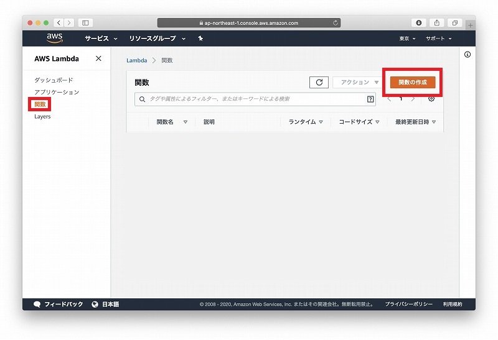
Task: Close the AWS Lambda sidebar
Action: point(98,58)
